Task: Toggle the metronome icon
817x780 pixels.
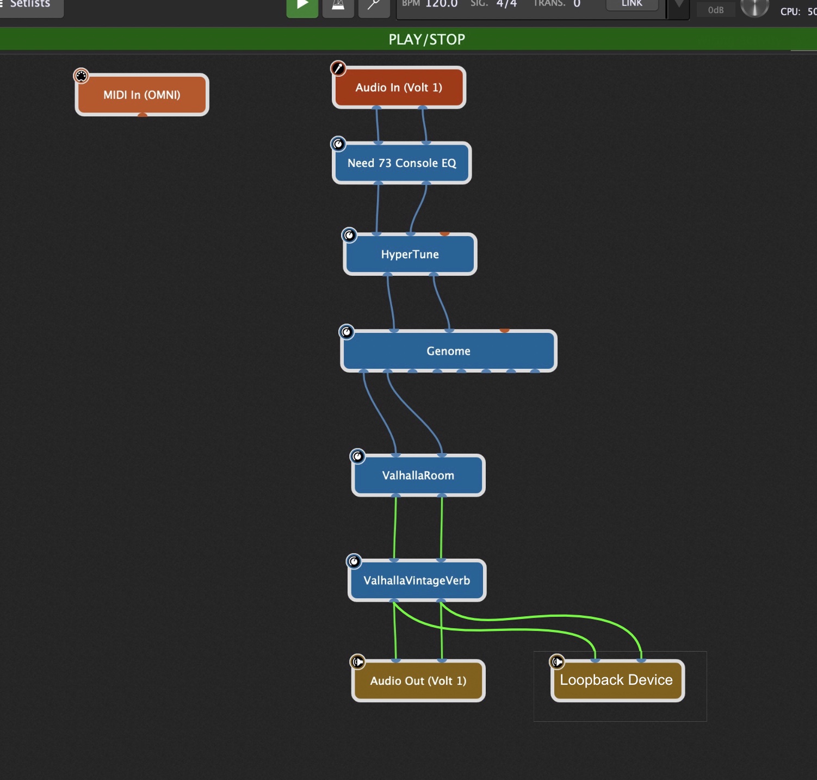Action: point(338,7)
